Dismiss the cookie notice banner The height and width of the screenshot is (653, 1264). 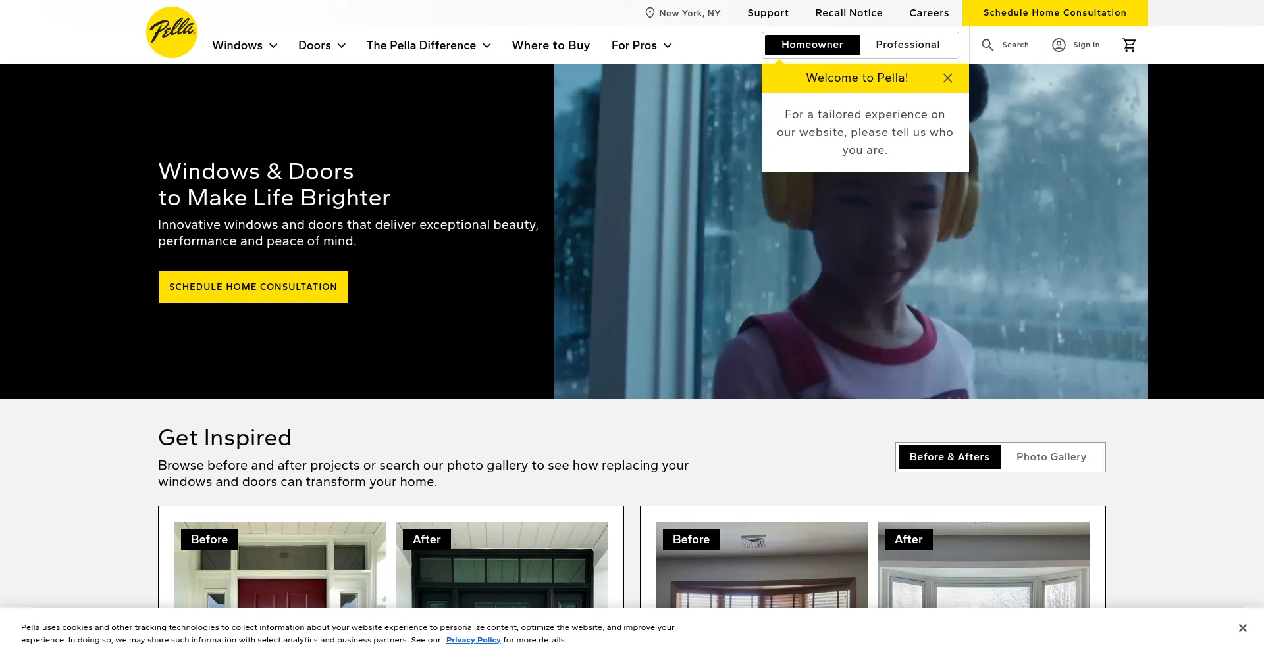click(x=1242, y=628)
